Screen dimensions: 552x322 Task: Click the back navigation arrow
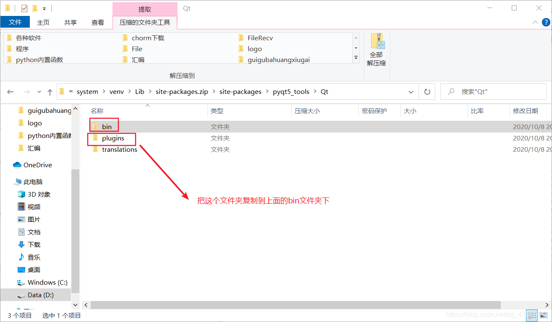click(x=10, y=91)
